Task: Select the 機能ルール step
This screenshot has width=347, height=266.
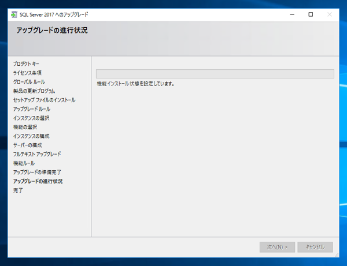Action: point(24,163)
